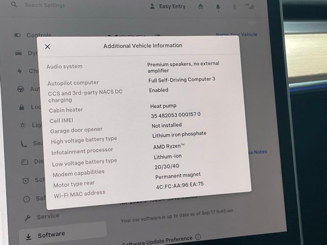Click the Service wrench icon
The image size is (327, 245).
coord(28,218)
